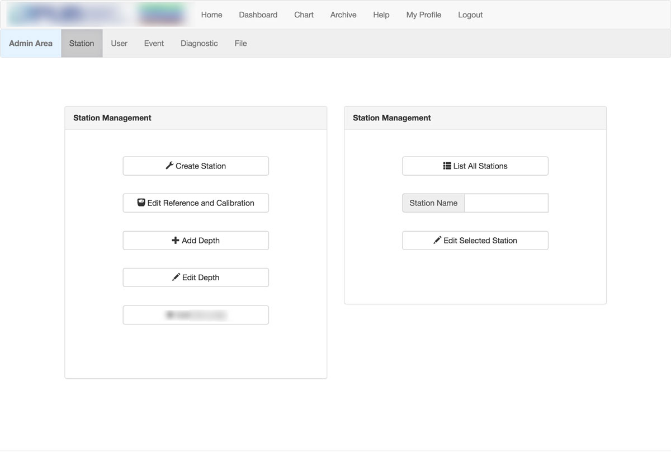Click Edit Reference and Calibration
Viewport: 671px width, 456px height.
coord(196,203)
